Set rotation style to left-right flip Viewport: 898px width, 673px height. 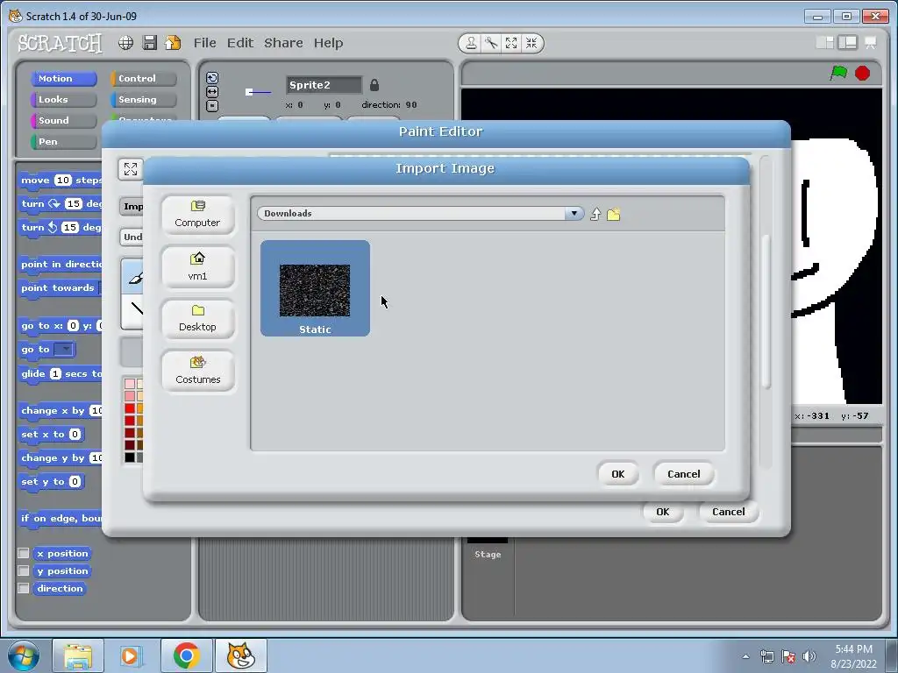click(x=212, y=91)
